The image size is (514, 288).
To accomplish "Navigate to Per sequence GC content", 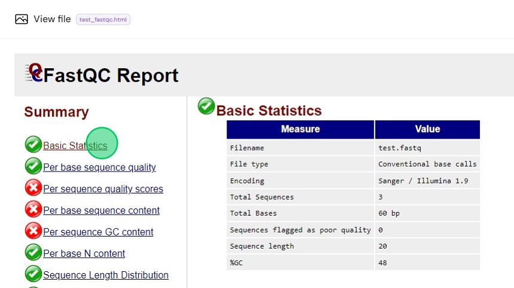I will [98, 232].
